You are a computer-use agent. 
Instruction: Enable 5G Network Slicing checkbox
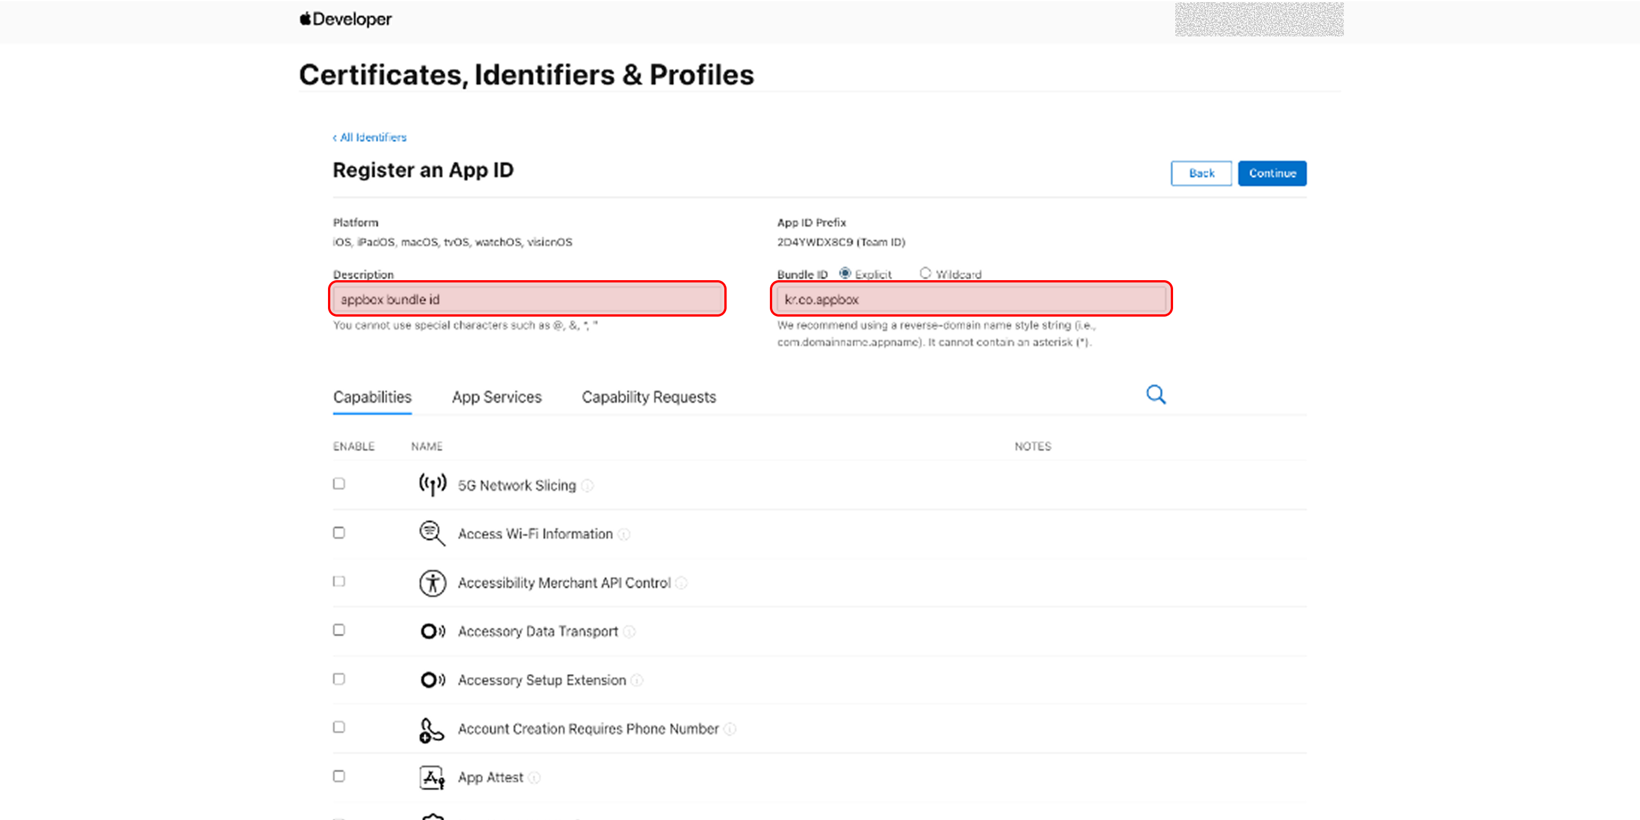click(339, 484)
